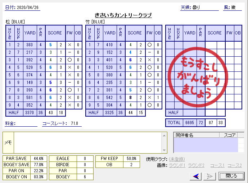Click the 閉じる button
The height and width of the screenshot is (183, 248).
[x=231, y=176]
